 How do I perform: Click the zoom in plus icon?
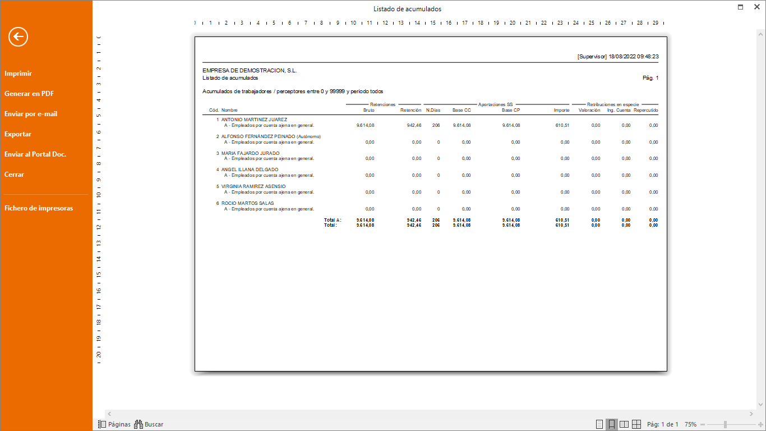(760, 424)
